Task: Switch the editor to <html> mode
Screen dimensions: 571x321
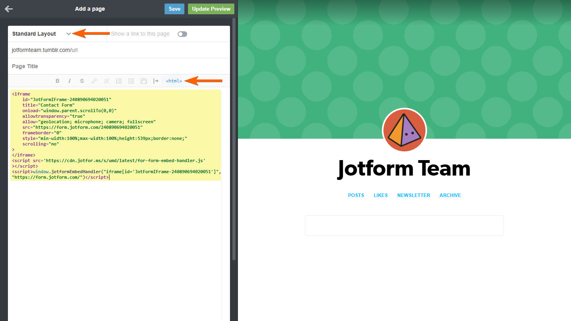Action: [x=174, y=81]
